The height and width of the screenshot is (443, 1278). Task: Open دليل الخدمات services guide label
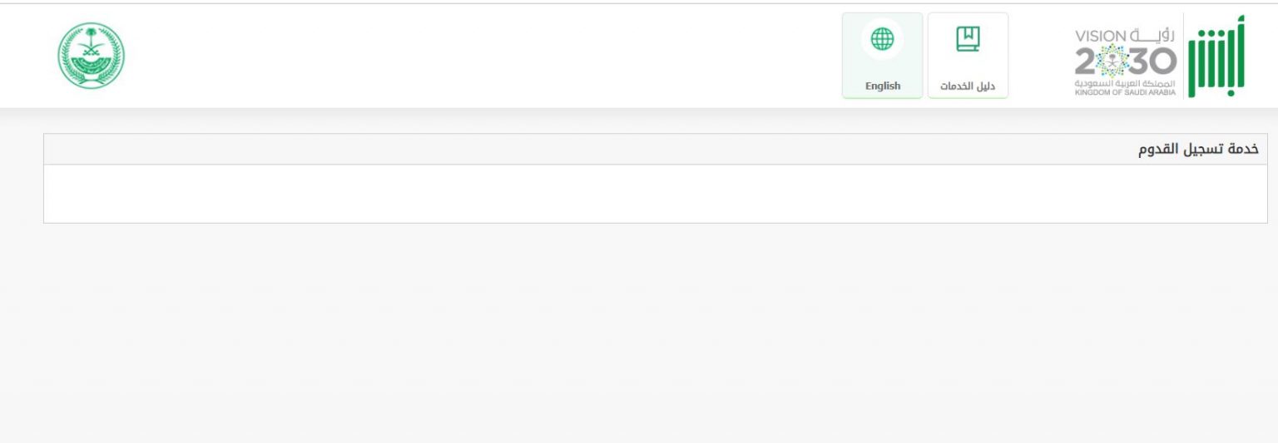click(x=968, y=86)
